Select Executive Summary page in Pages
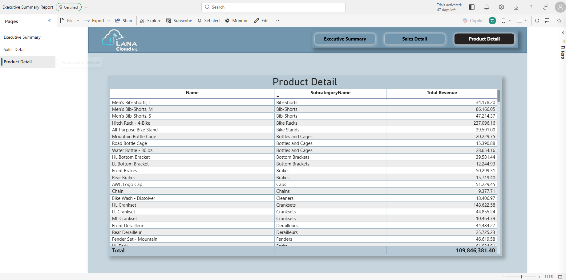 28,37
